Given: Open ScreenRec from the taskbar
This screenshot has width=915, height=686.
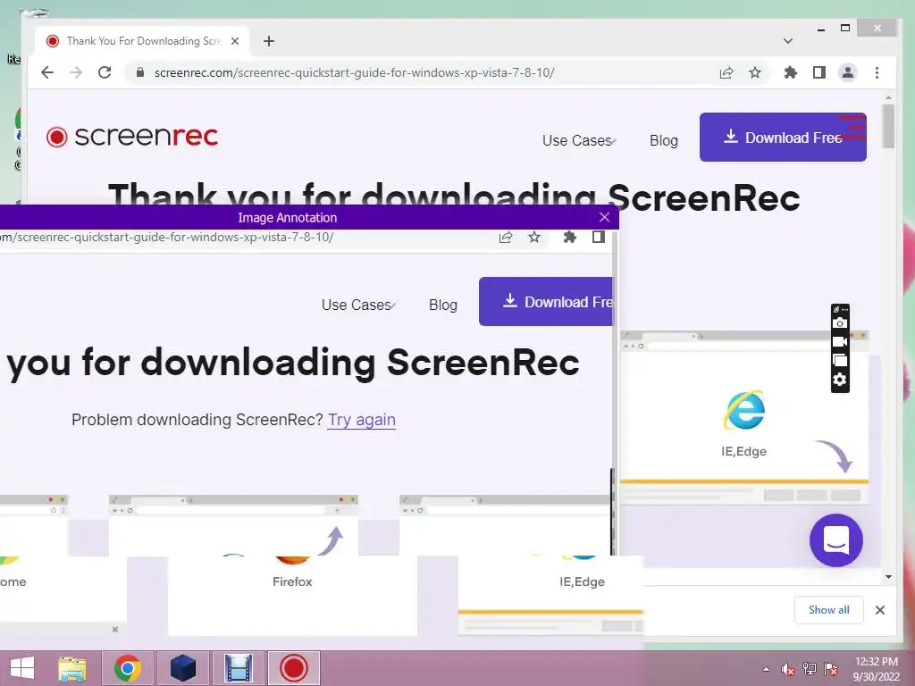Looking at the screenshot, I should coord(293,668).
